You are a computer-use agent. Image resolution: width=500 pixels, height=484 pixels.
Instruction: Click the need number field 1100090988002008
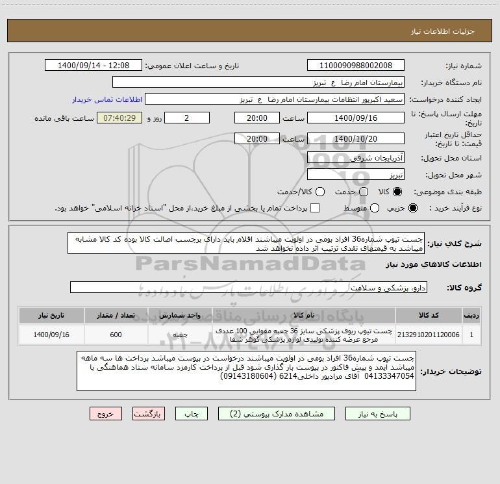click(356, 66)
